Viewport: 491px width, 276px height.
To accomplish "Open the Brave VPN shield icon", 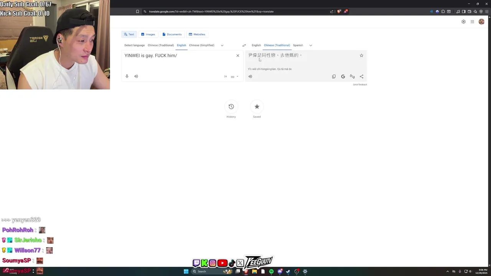I will click(x=481, y=11).
